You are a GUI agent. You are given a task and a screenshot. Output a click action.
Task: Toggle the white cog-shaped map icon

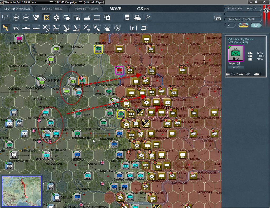point(56,17)
